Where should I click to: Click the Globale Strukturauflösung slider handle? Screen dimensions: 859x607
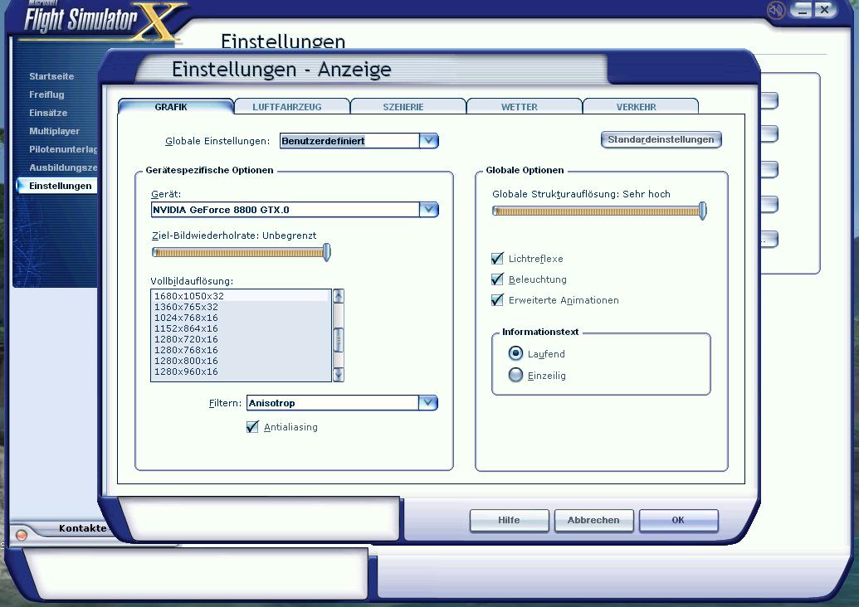pyautogui.click(x=702, y=211)
